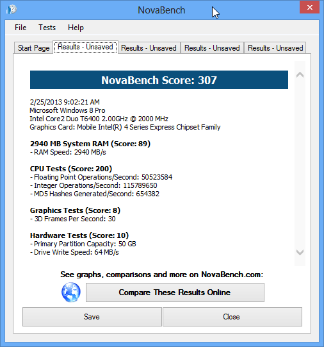
Task: Select the last Results - Unsaved tab
Action: point(275,48)
